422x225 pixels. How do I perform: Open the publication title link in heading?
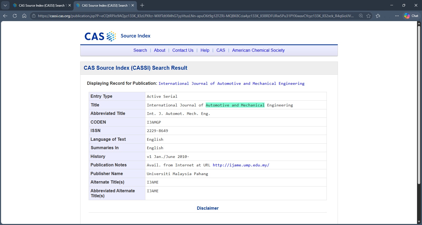[x=231, y=83]
